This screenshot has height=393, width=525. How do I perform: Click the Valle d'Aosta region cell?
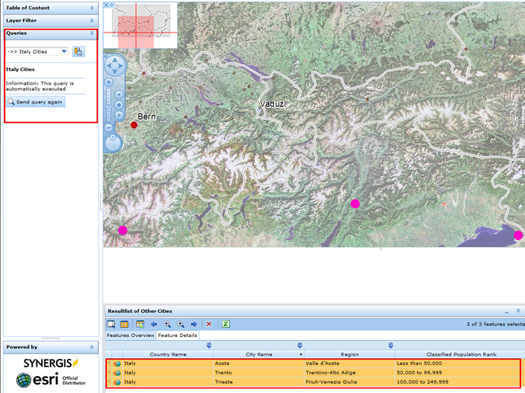(x=349, y=363)
